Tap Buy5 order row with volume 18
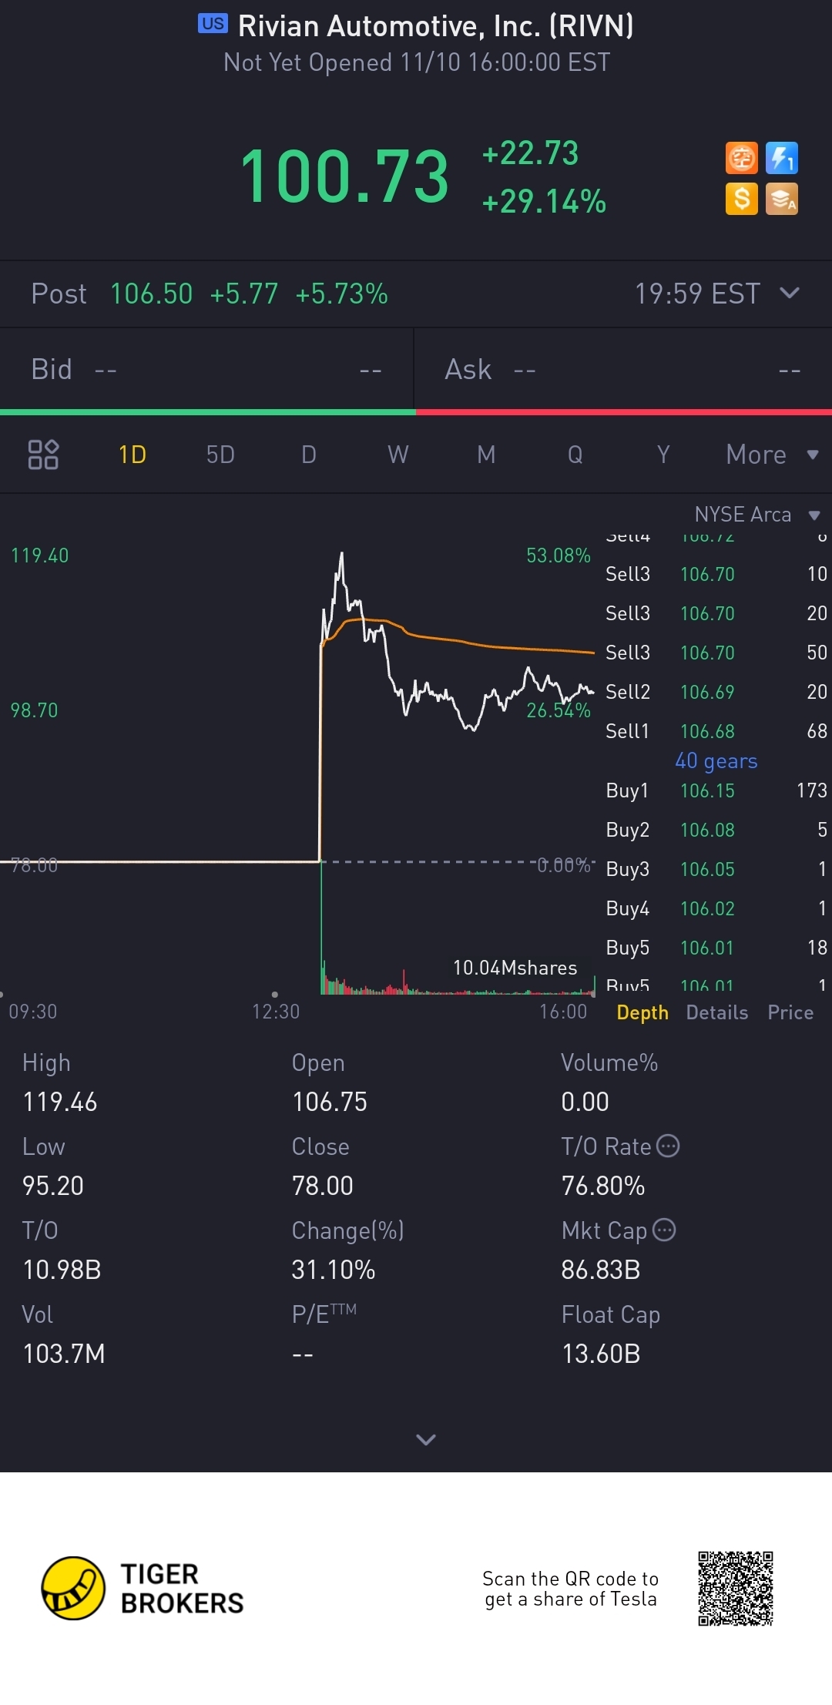 (x=716, y=948)
